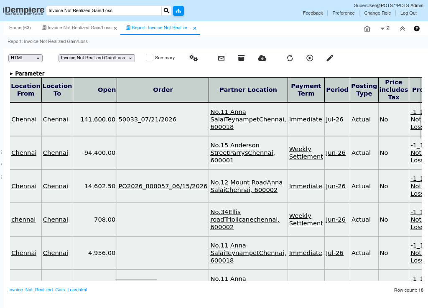
Task: Click the Partner Location column header
Action: 248,90
